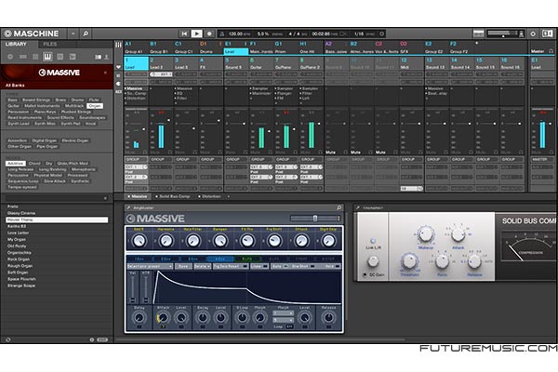
Task: Open the All Banks dropdown
Action: [x=15, y=86]
